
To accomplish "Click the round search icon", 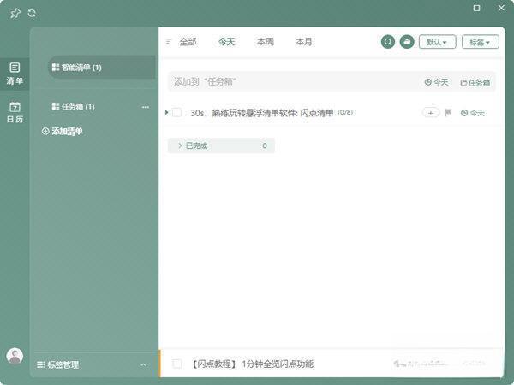I will coord(388,42).
